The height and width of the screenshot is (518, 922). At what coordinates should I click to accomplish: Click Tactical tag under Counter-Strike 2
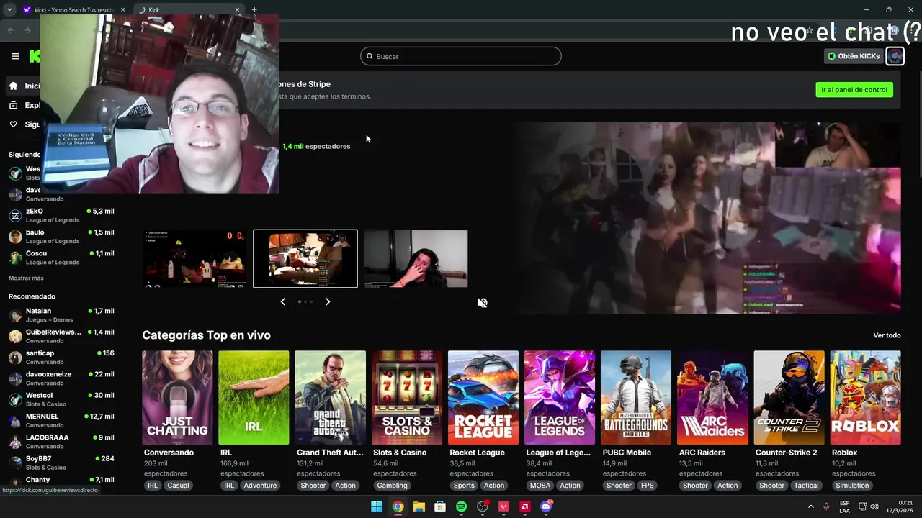(806, 486)
